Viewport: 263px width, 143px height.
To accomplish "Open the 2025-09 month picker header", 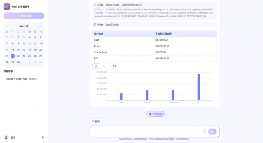I will click(24, 26).
